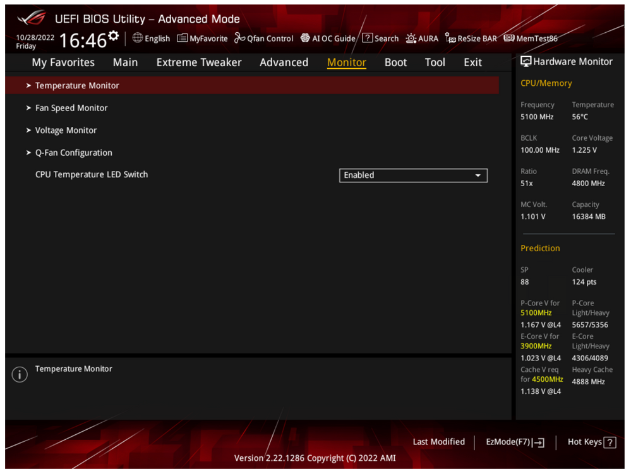
Task: Click the SP value 88
Action: tap(524, 282)
